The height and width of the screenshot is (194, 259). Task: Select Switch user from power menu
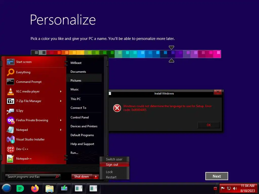pyautogui.click(x=114, y=159)
